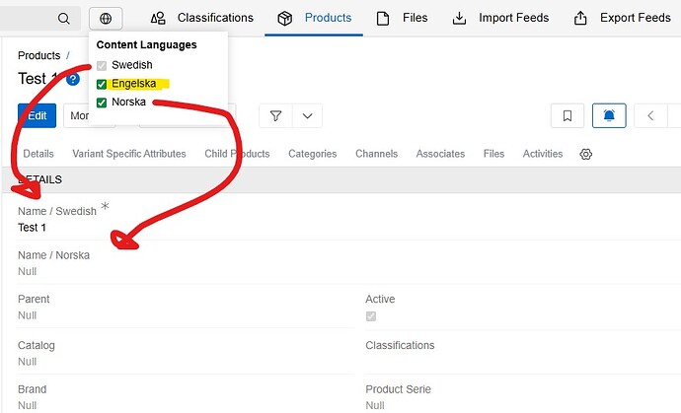The image size is (681, 413).
Task: Click the filter funnel icon
Action: (x=275, y=116)
